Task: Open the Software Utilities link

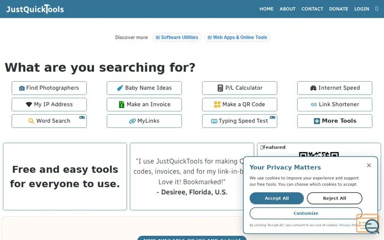Action: pos(177,37)
